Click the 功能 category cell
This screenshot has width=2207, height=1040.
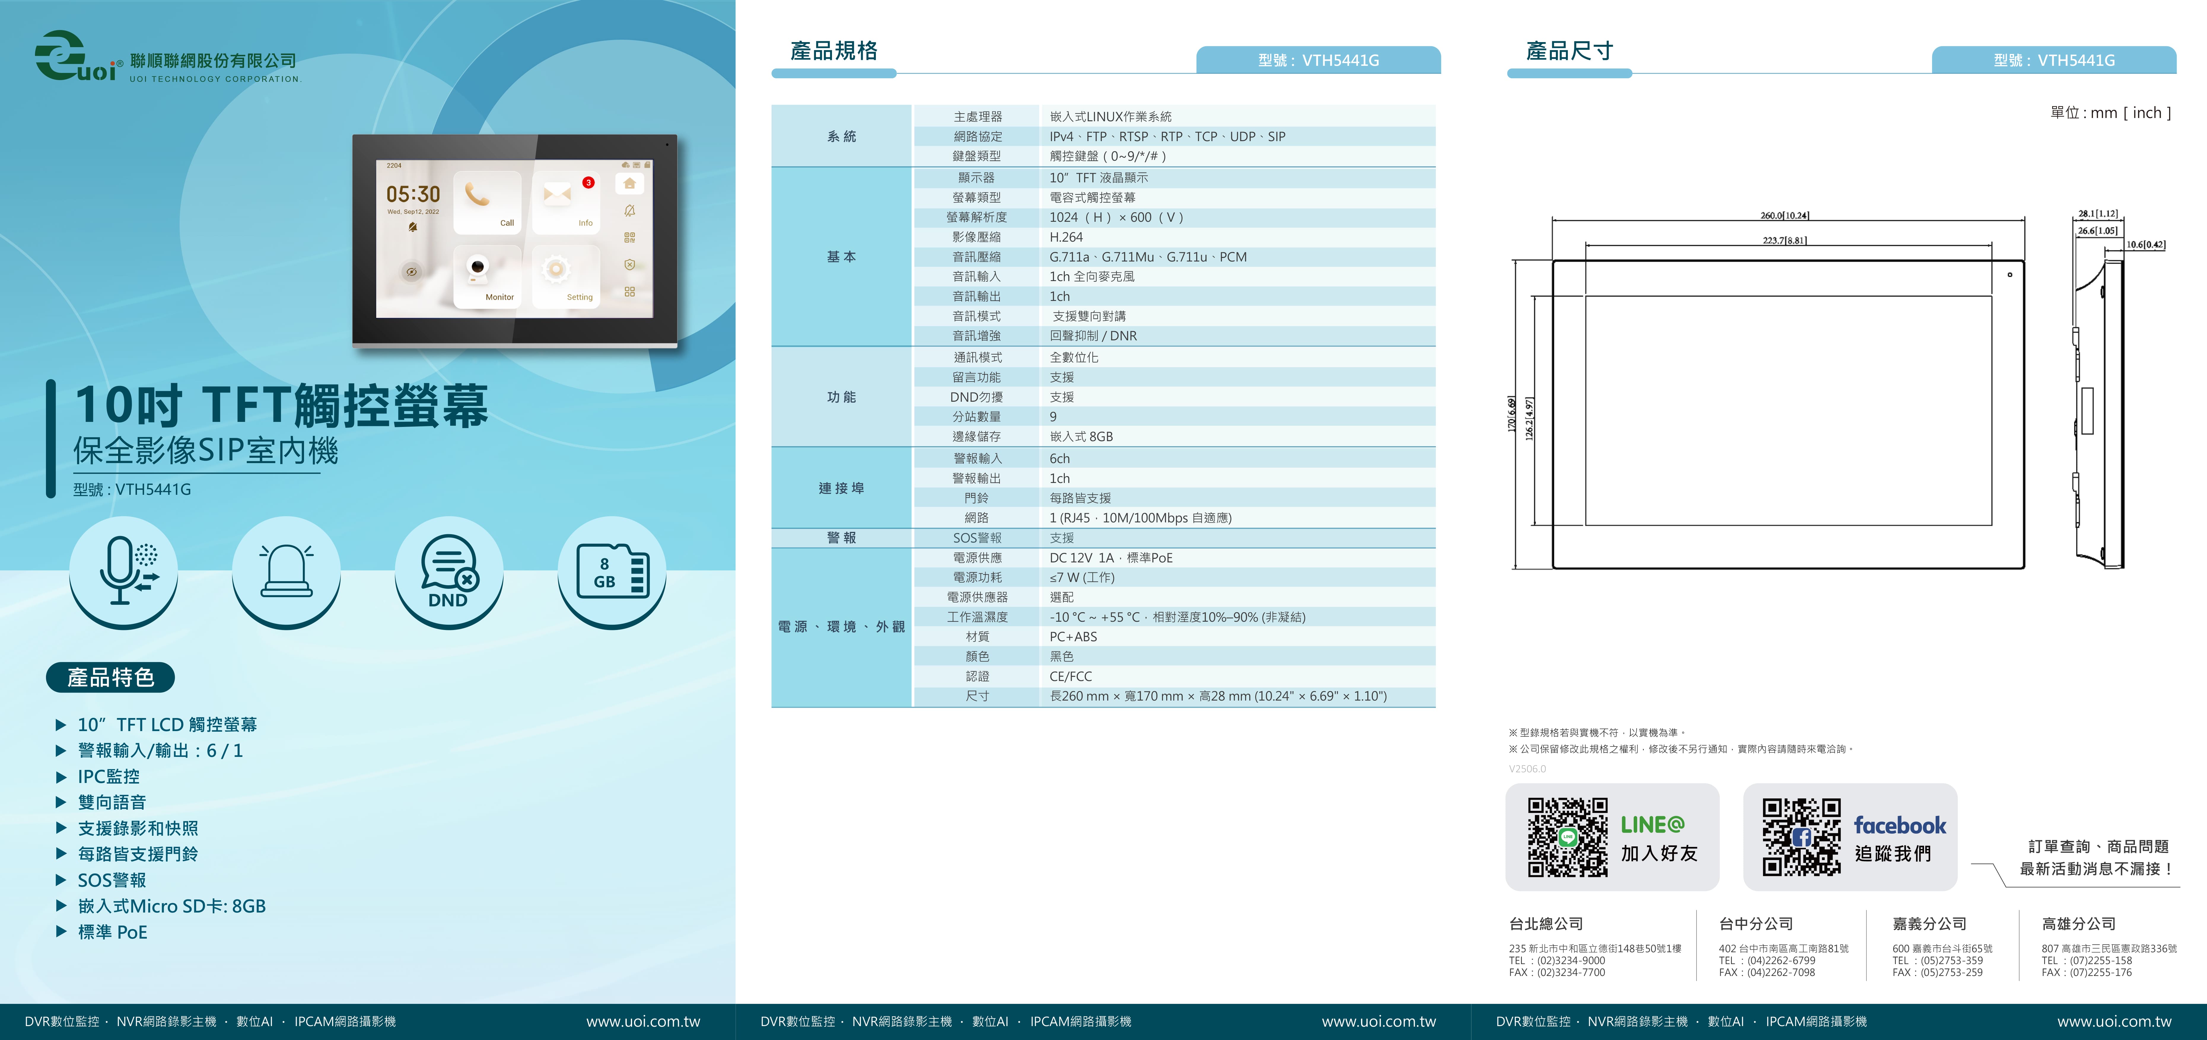[841, 397]
